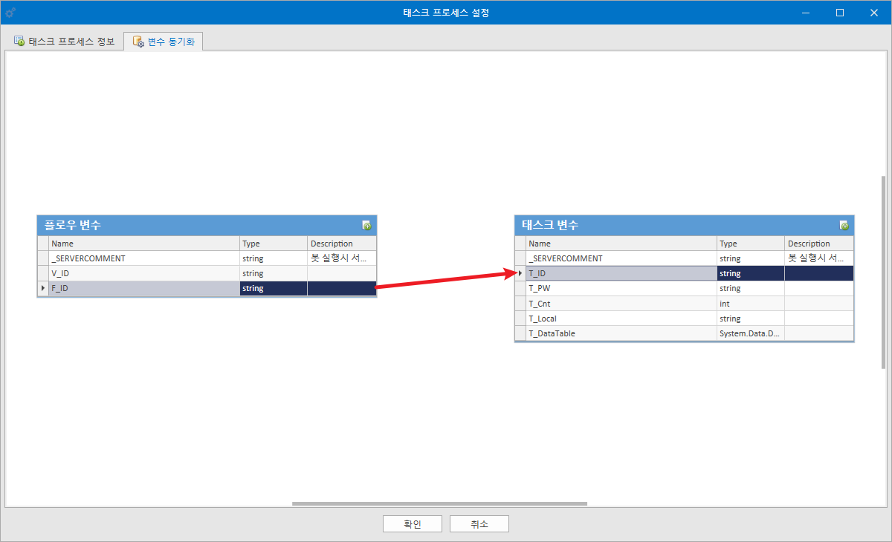Click the green icon in 플로우 변수 header

[366, 225]
